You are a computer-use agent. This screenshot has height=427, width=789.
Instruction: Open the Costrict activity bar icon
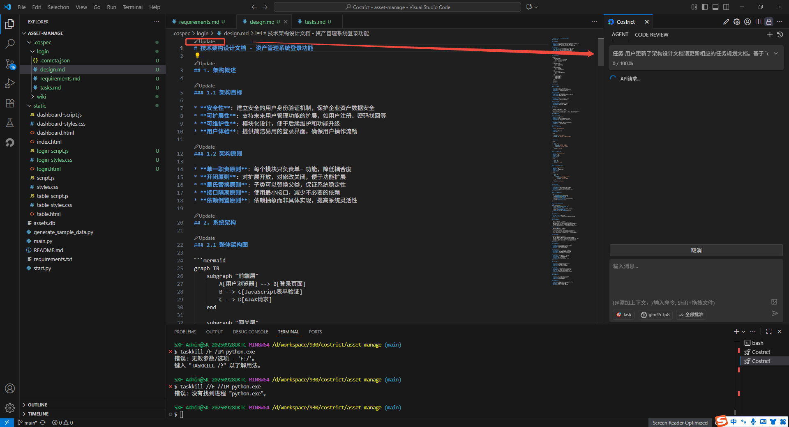point(10,142)
